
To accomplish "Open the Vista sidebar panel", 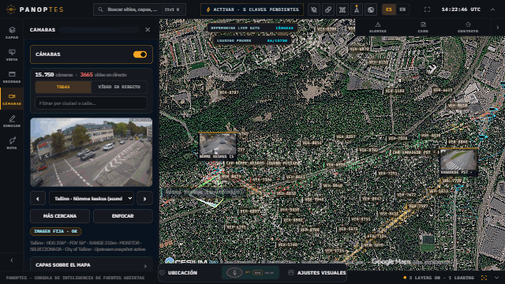I will coord(12,55).
